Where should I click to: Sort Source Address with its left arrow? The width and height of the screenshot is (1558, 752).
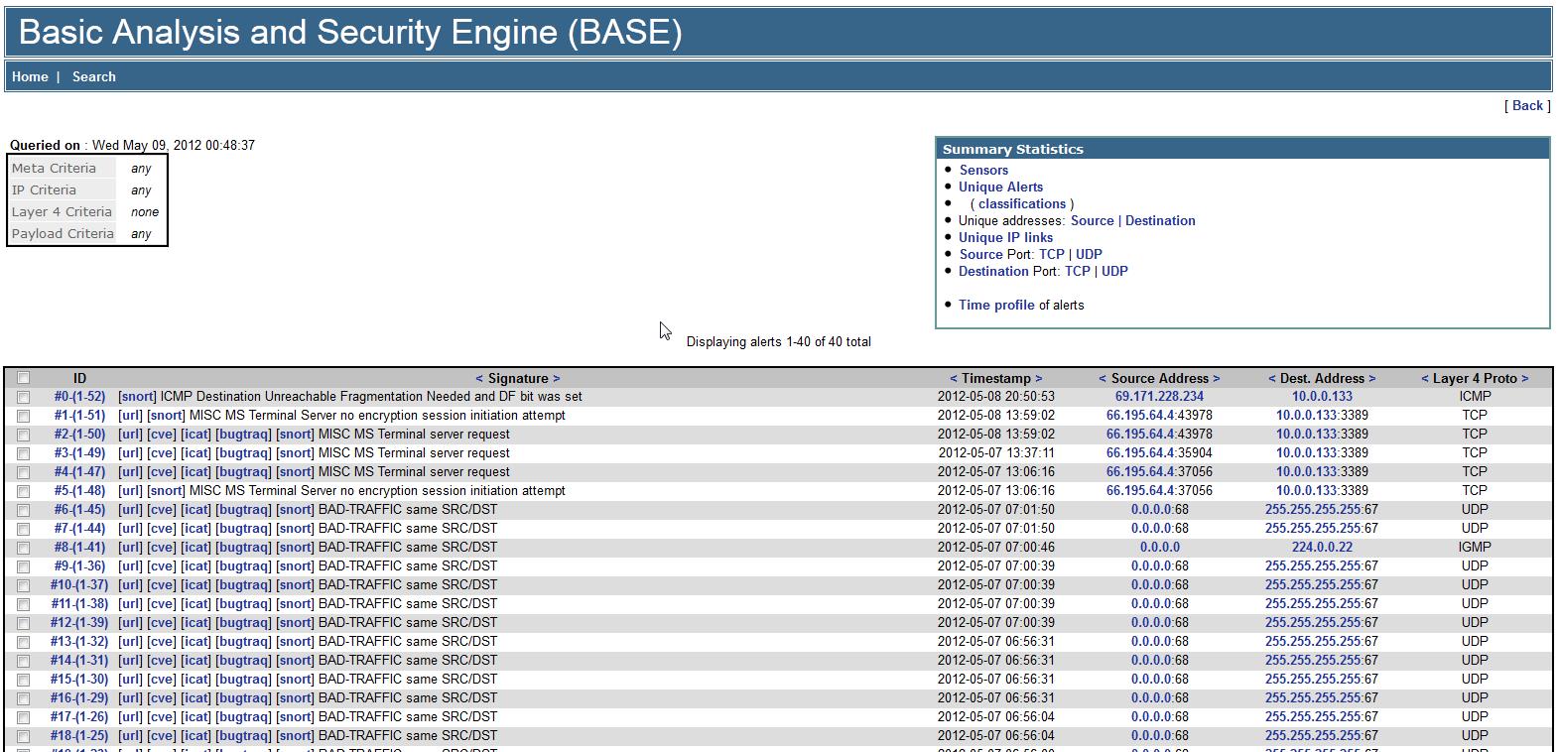pos(1103,378)
